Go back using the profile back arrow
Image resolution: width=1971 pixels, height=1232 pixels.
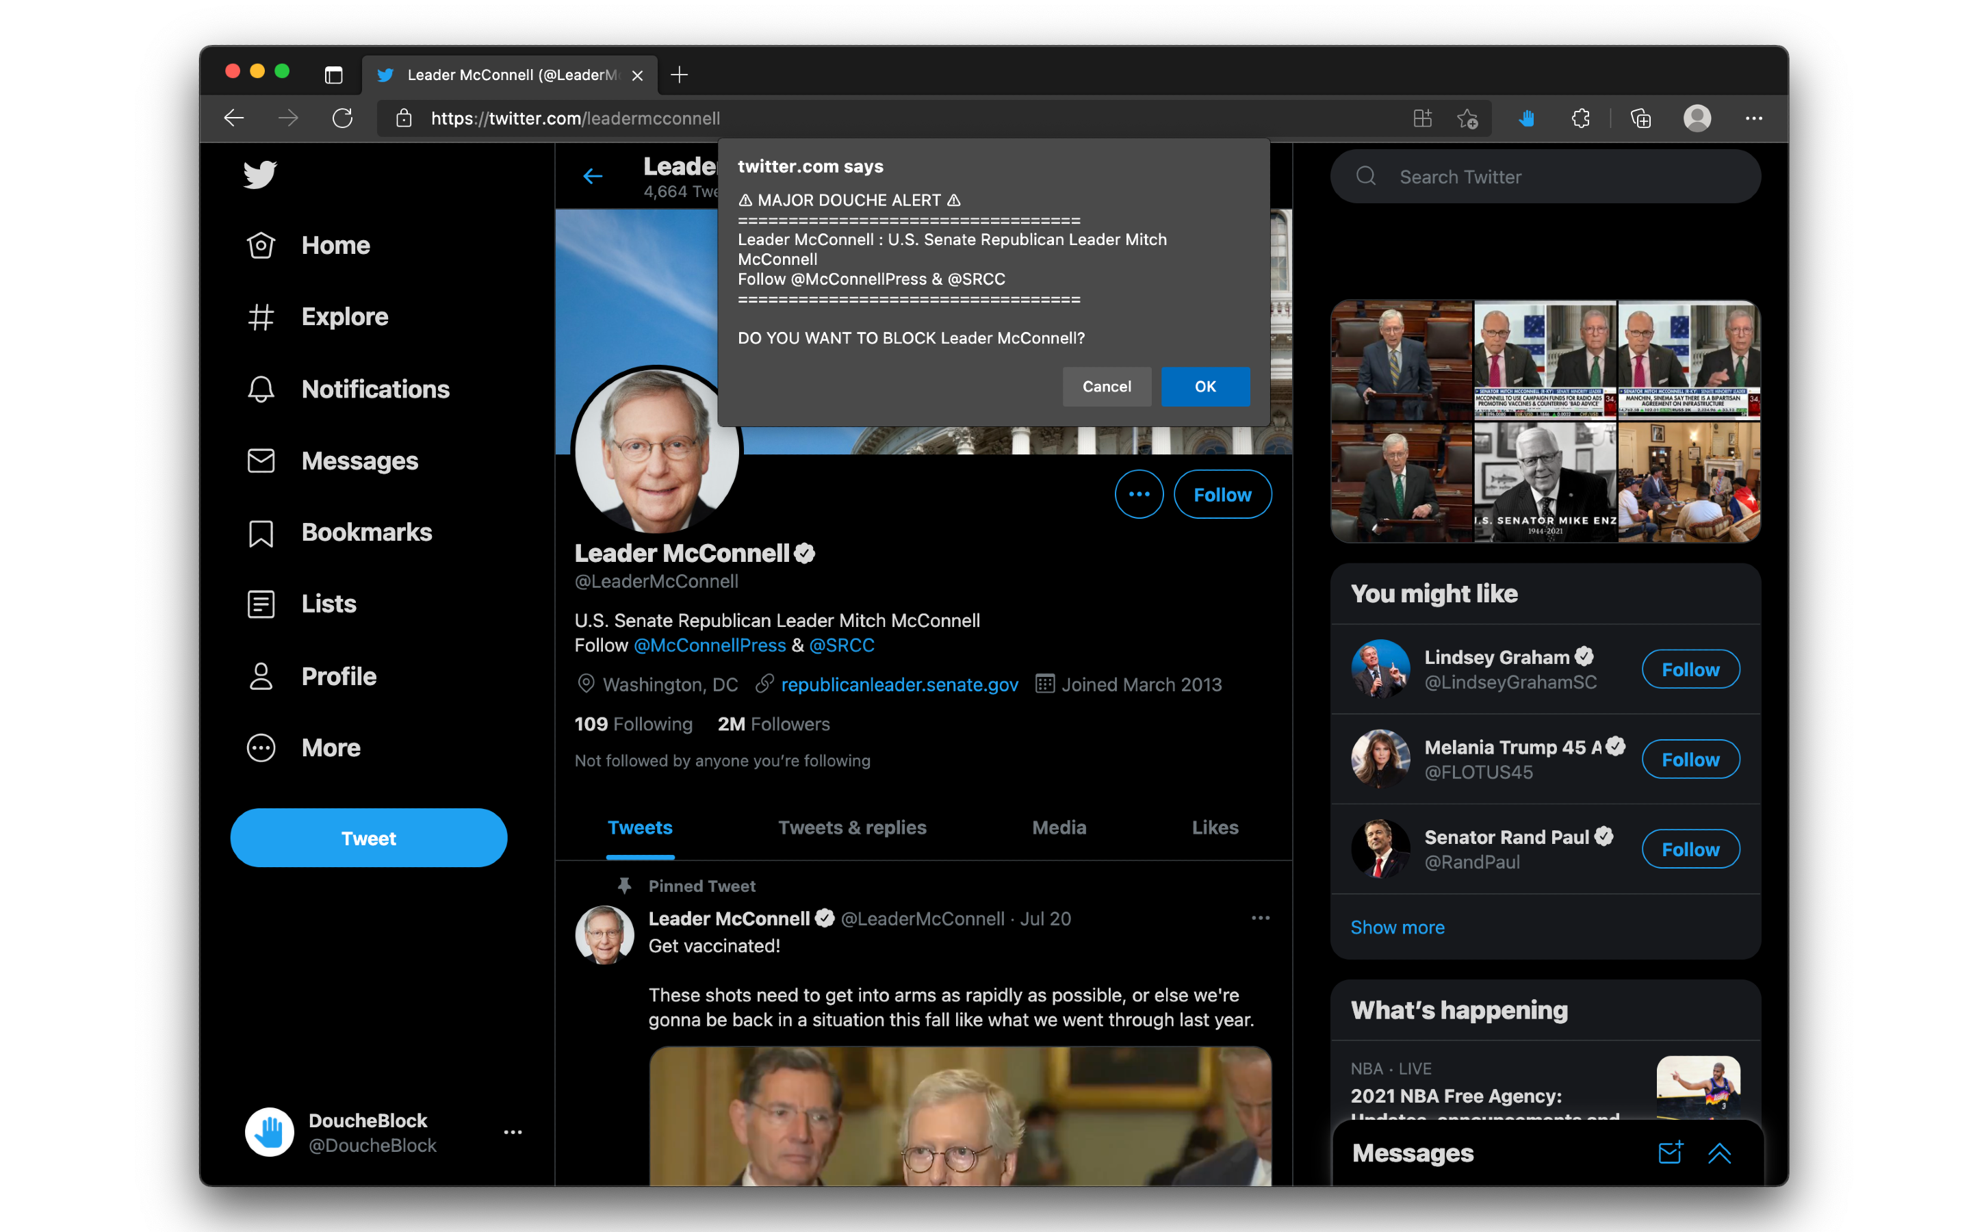[x=593, y=177]
